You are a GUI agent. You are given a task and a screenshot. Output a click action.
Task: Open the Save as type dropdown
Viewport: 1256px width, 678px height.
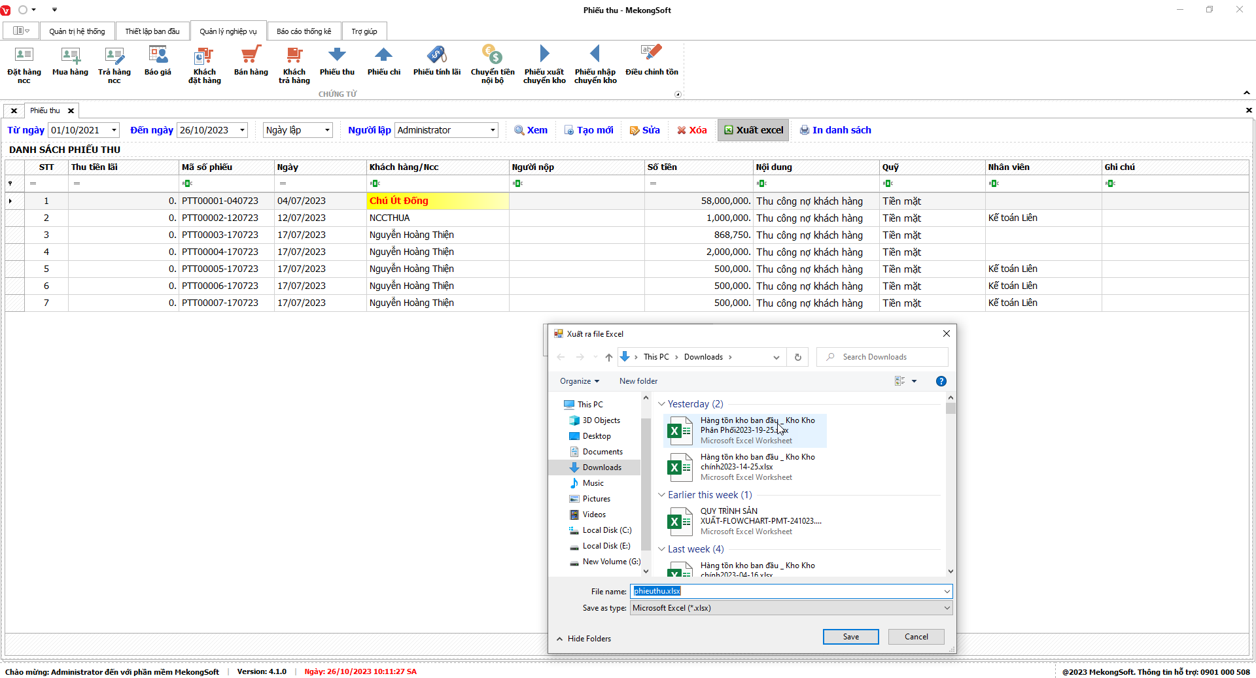[x=946, y=608]
